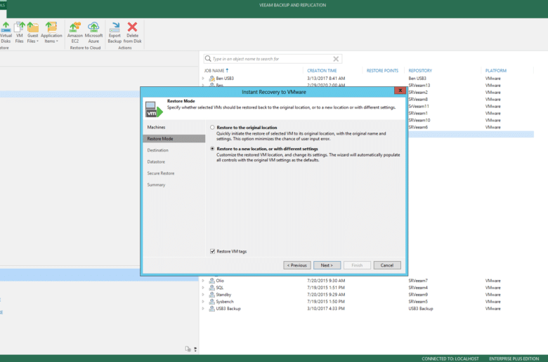548x362 pixels.
Task: Sort by the Creation Time column
Action: click(x=322, y=71)
